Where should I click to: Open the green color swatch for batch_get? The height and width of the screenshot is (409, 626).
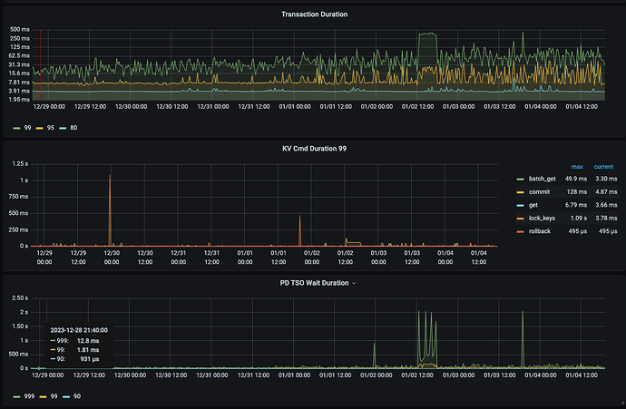pyautogui.click(x=520, y=180)
